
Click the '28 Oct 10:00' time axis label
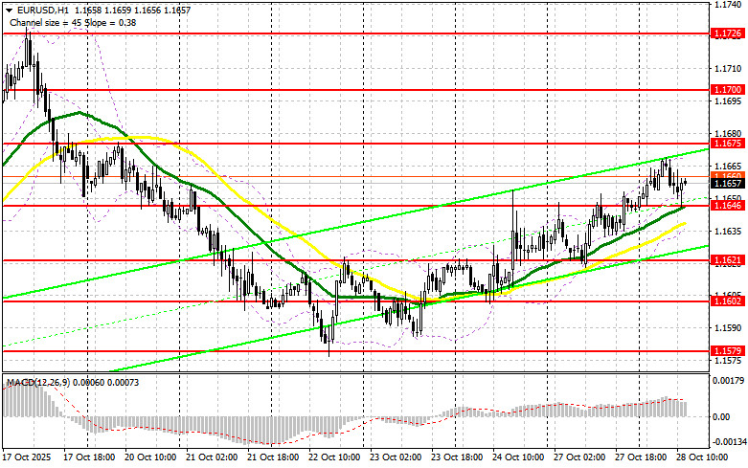(701, 457)
